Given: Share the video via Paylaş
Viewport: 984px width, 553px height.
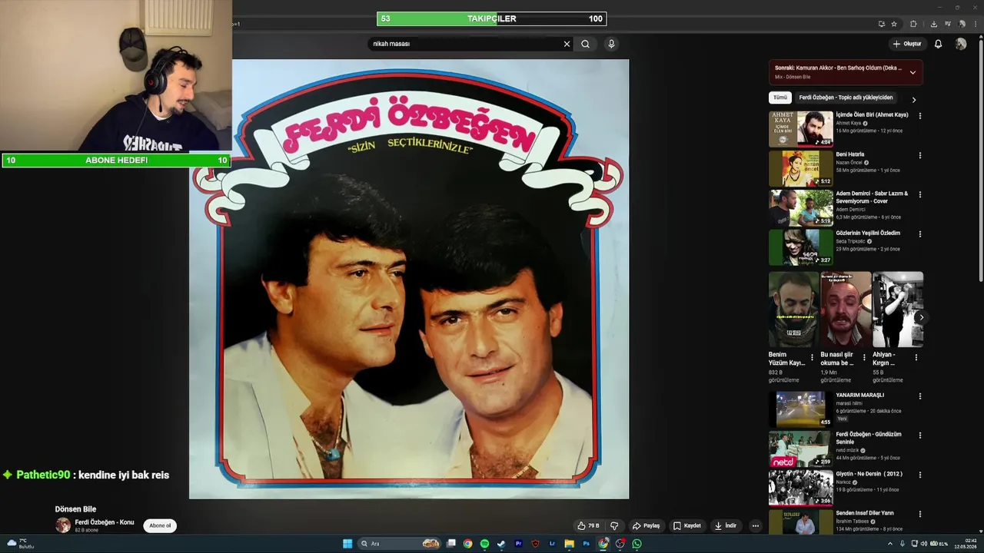Looking at the screenshot, I should point(647,525).
